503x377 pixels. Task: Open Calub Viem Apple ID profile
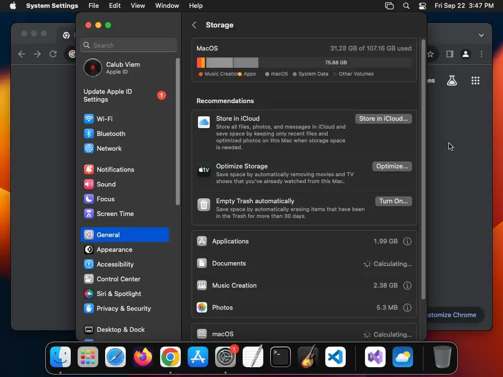(124, 68)
